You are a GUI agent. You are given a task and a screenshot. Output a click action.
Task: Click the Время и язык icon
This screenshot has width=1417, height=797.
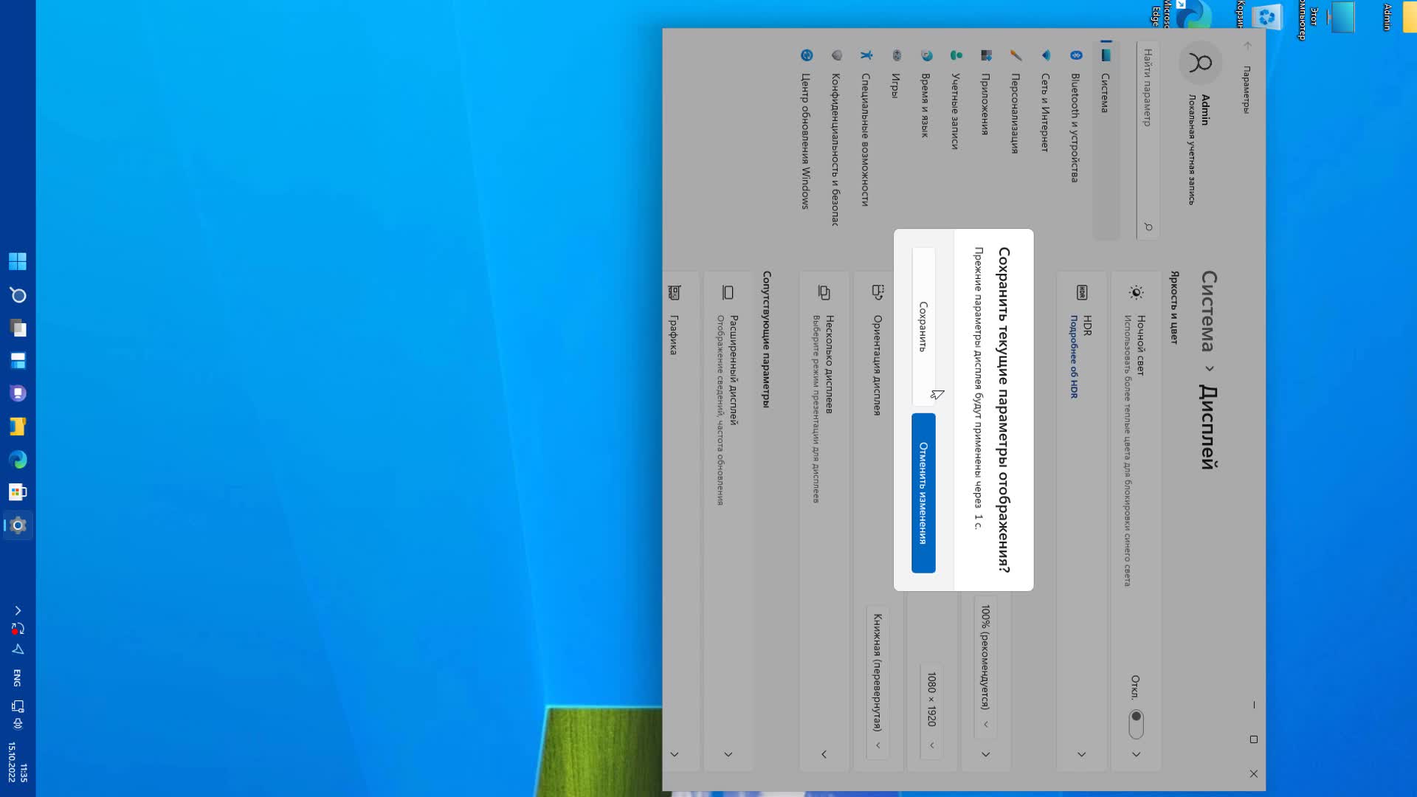point(926,55)
